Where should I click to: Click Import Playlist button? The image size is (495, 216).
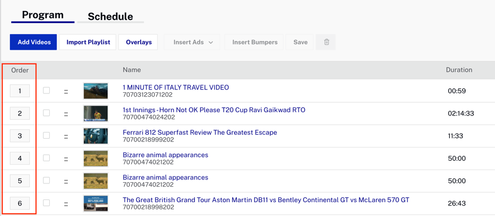(x=88, y=42)
